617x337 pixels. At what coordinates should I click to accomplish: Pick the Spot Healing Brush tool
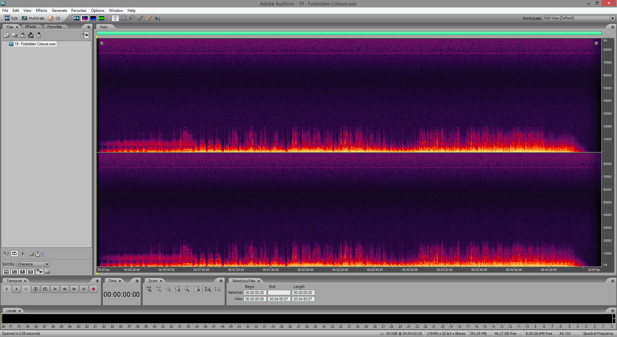pos(148,18)
